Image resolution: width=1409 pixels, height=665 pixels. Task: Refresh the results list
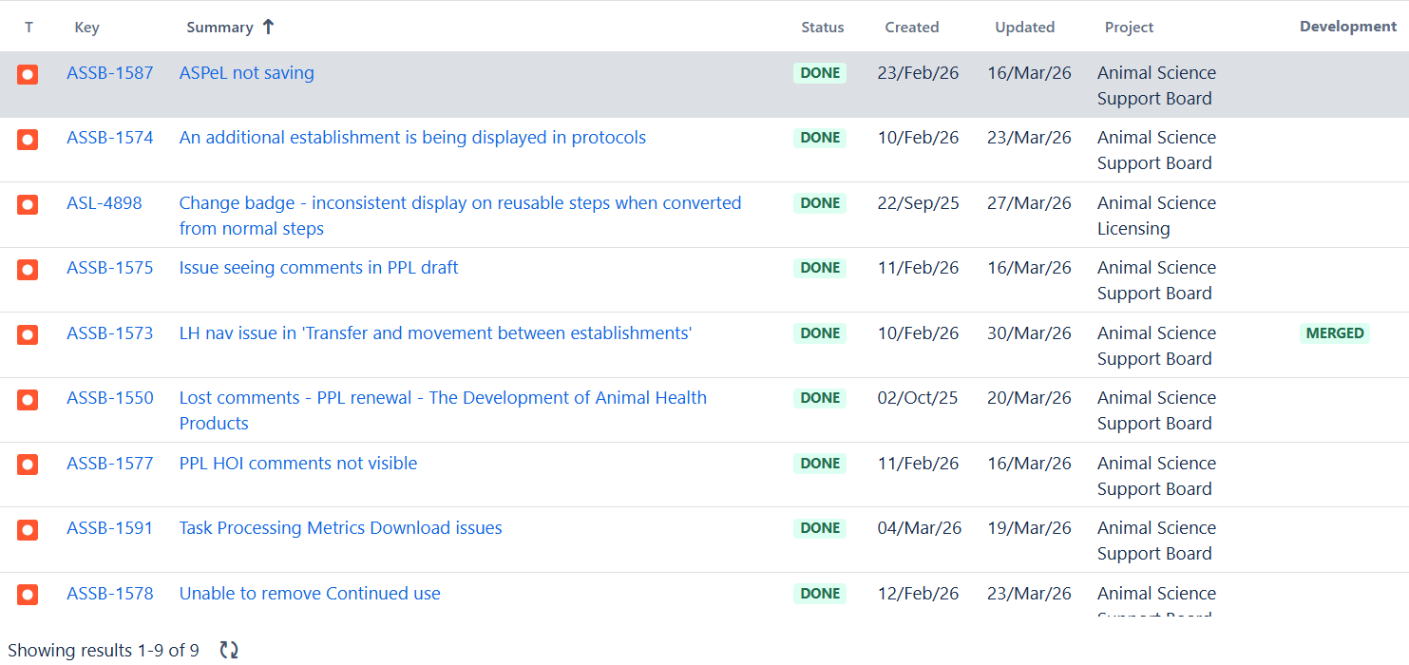pyautogui.click(x=228, y=650)
